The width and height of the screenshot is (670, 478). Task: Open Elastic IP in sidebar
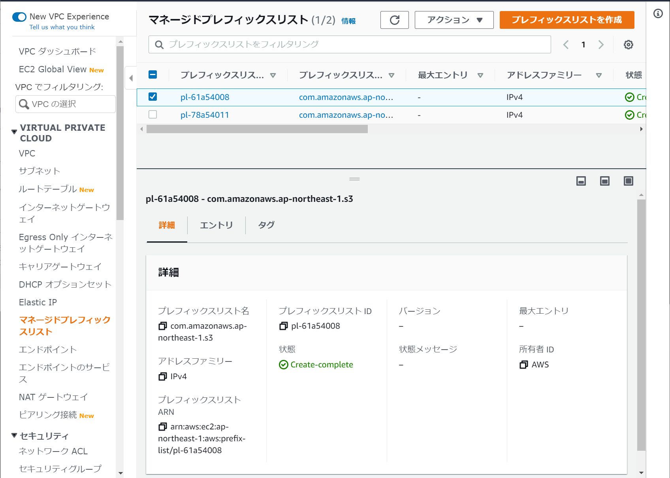pyautogui.click(x=38, y=302)
